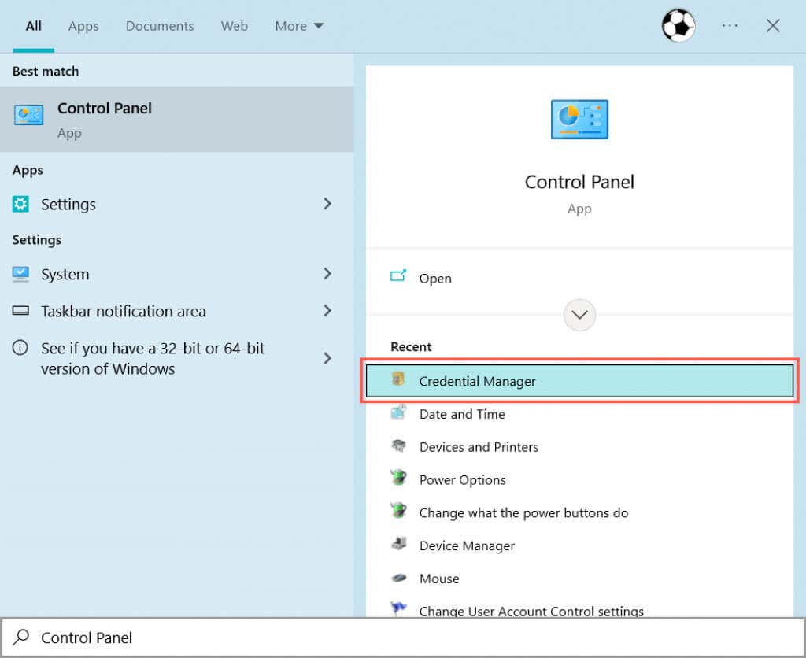
Task: Open Change what the power buttons do
Action: click(579, 512)
